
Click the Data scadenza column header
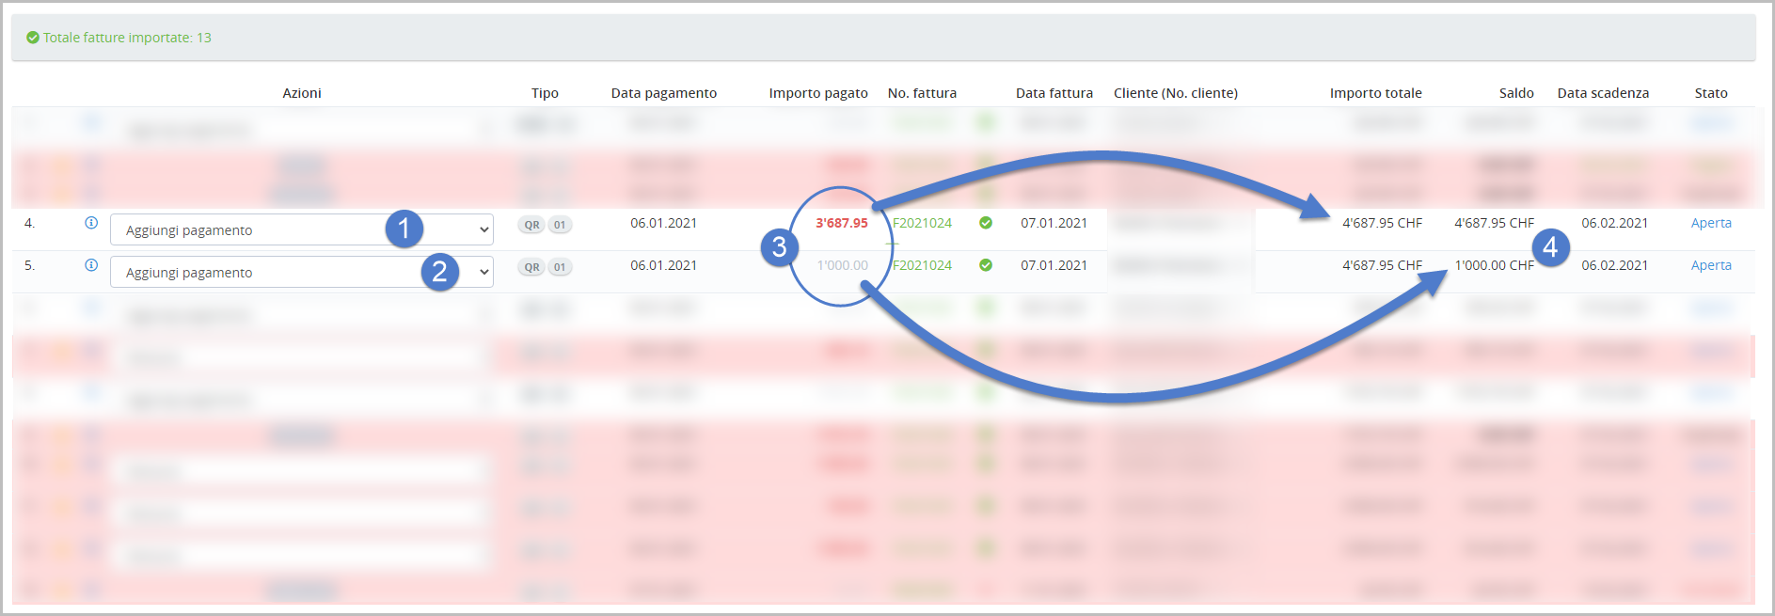[x=1603, y=93]
